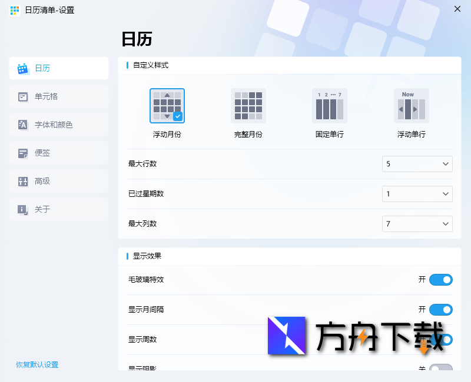This screenshot has height=382, width=471.
Task: Choose the 固定单行 layout style
Action: (329, 106)
